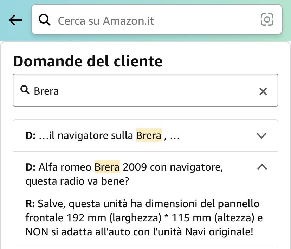Click the R: label of the answer
The width and height of the screenshot is (291, 249).
point(30,204)
